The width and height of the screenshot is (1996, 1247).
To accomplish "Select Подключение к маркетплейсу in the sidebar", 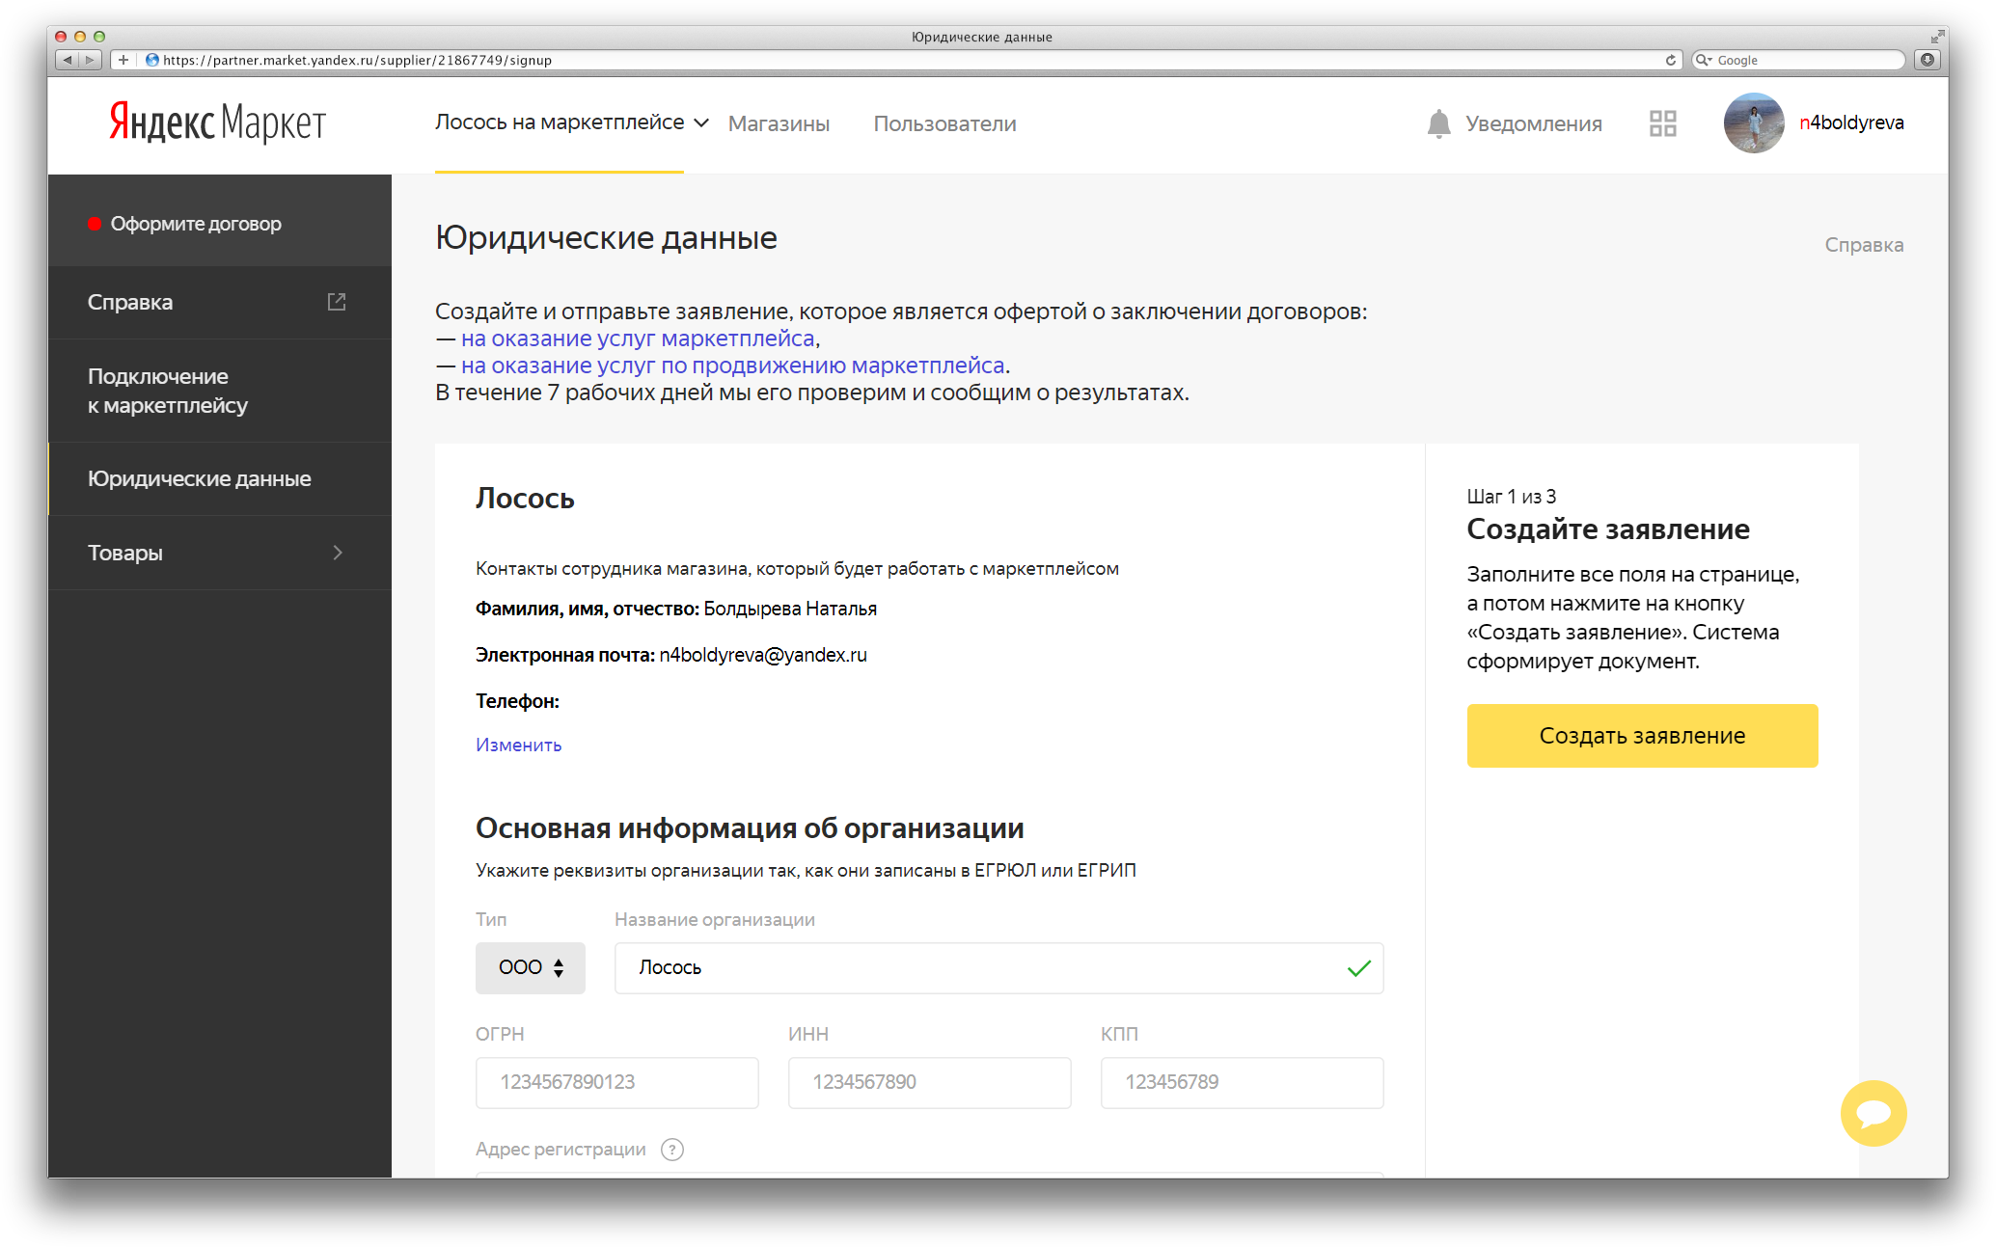I will tap(219, 391).
